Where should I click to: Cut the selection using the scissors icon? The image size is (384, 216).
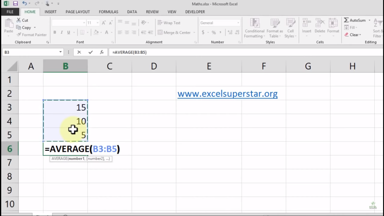pos(22,20)
